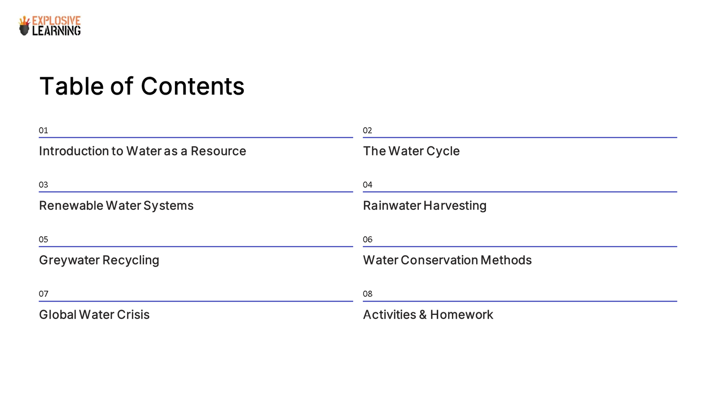The height and width of the screenshot is (402, 716).
Task: Open the Renewable Water Systems entry
Action: [116, 205]
